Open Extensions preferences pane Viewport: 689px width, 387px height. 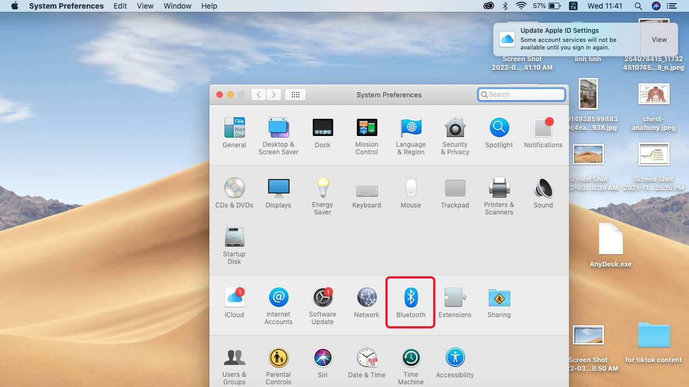tap(455, 303)
